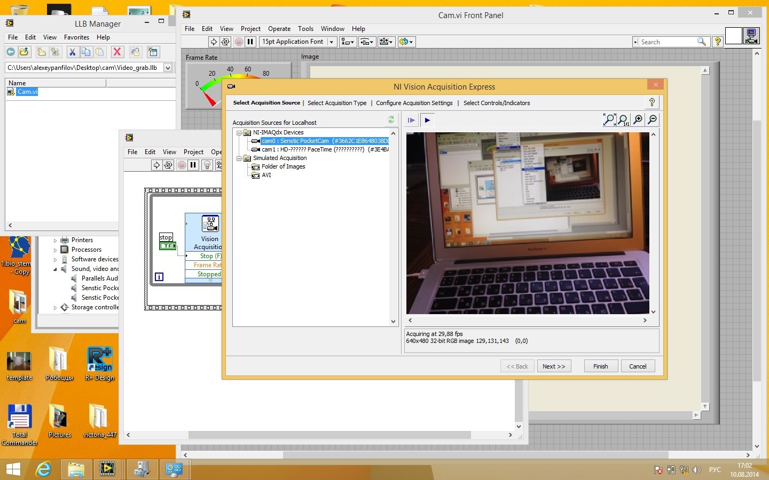Select the AVI simulated acquisition source

266,175
